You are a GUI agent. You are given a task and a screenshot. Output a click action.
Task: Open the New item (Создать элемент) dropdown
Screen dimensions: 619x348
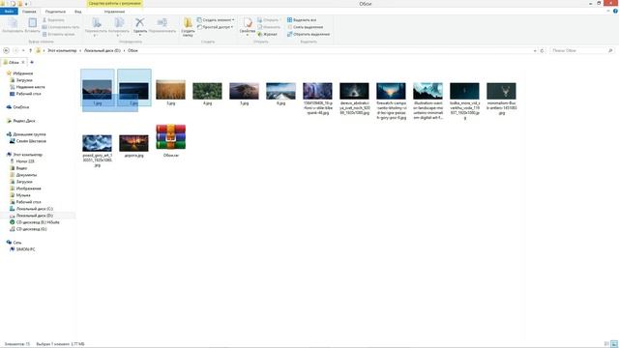click(x=216, y=19)
